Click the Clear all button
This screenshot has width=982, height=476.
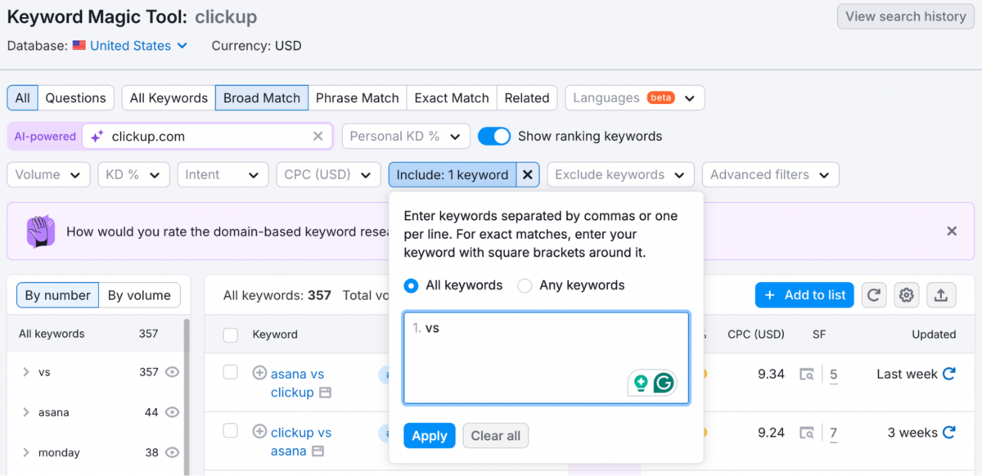coord(496,436)
